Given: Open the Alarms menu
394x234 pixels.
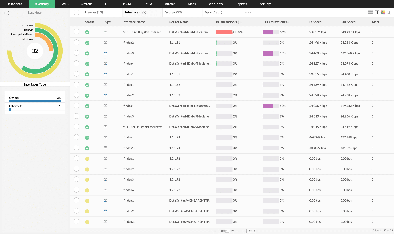Looking at the screenshot, I should point(170,4).
